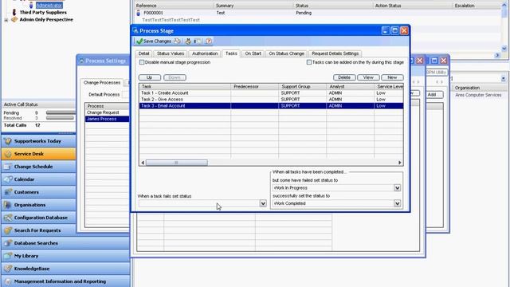
Task: Click the tasks table horizontal scrollbar thumb
Action: pos(176,163)
